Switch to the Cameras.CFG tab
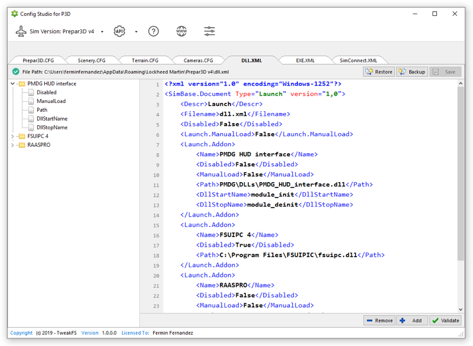Image resolution: width=473 pixels, height=346 pixels. 198,60
